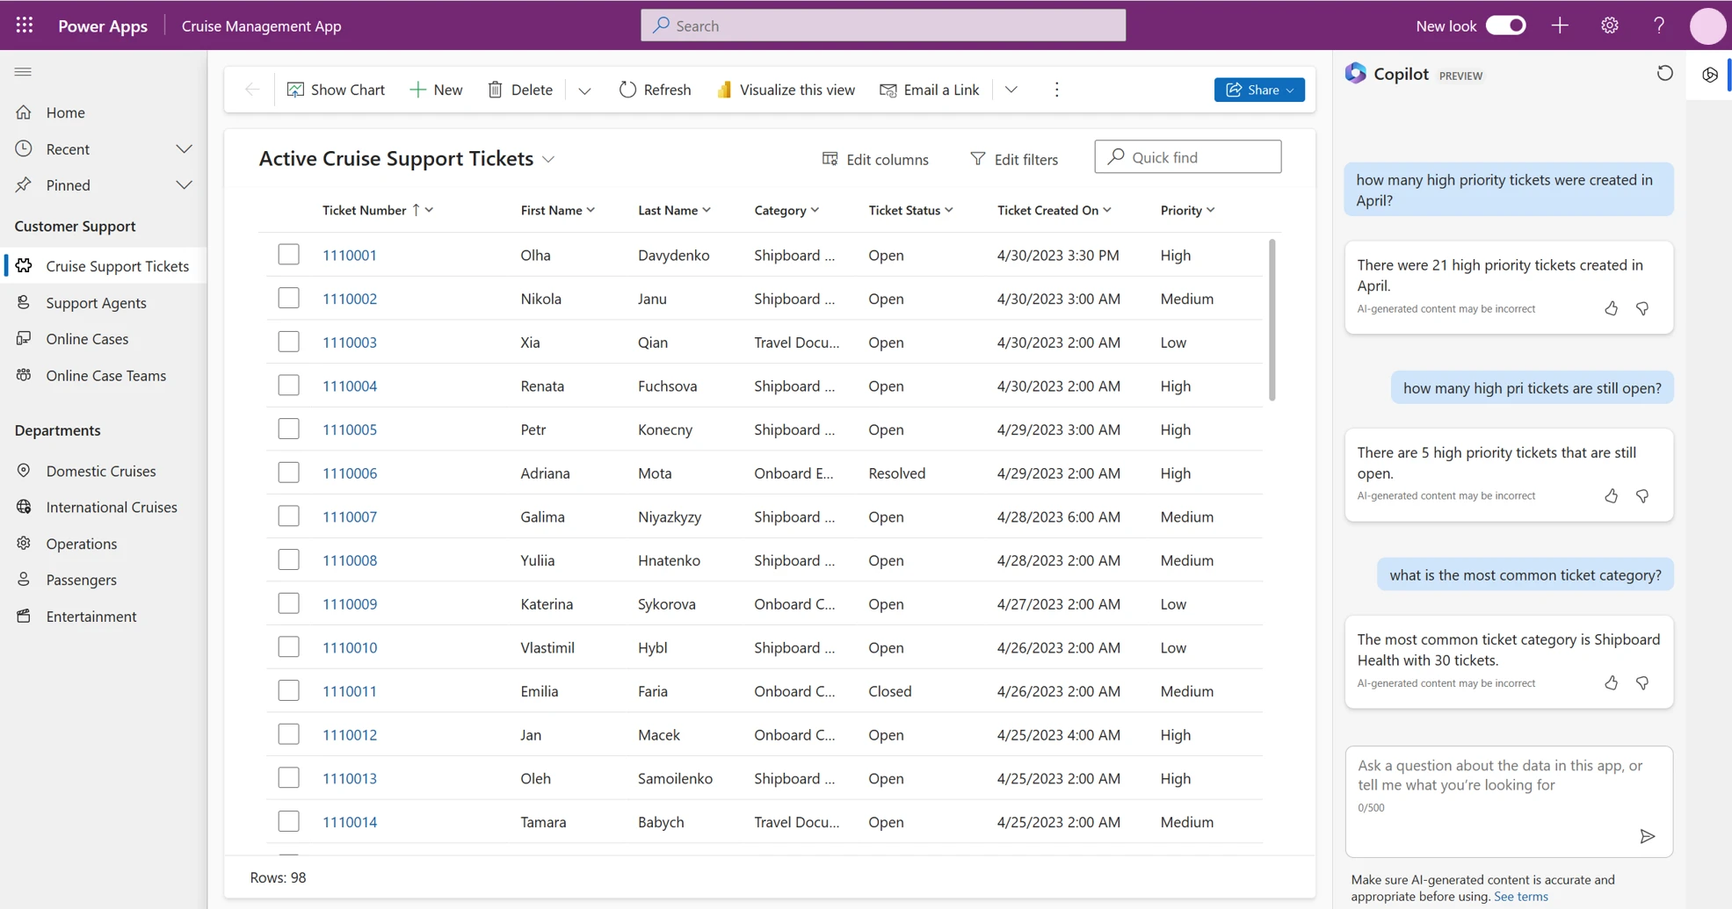Check the checkbox for ticket 1110001
This screenshot has height=909, width=1732.
tap(288, 254)
